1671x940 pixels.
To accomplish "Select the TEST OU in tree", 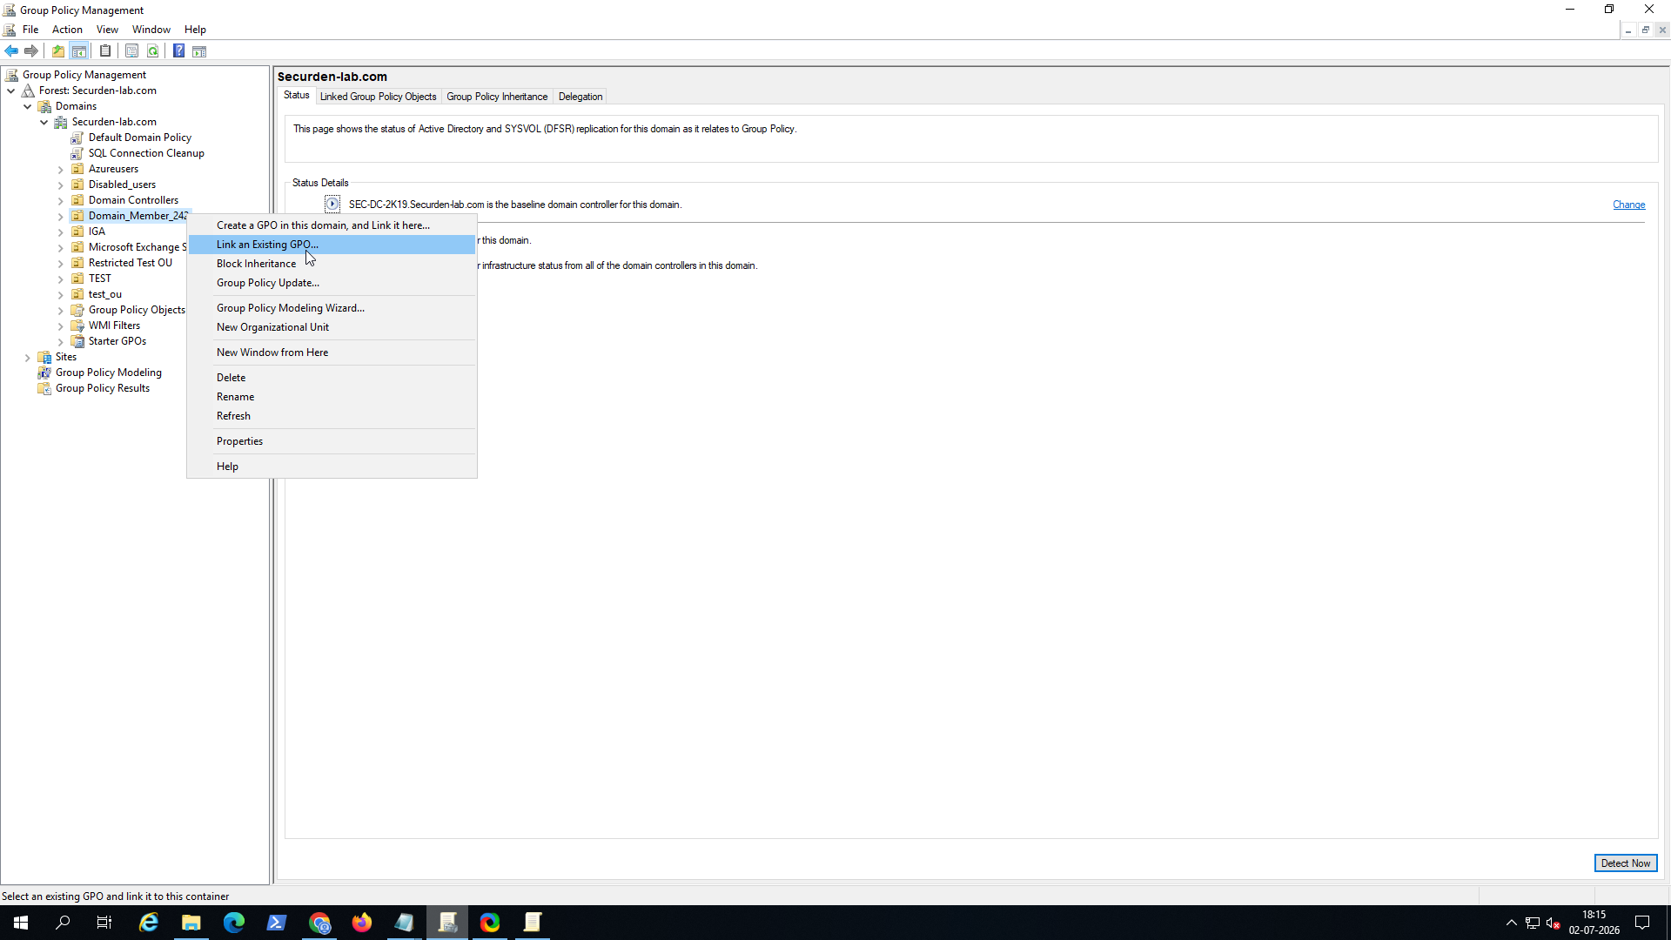I will [100, 279].
